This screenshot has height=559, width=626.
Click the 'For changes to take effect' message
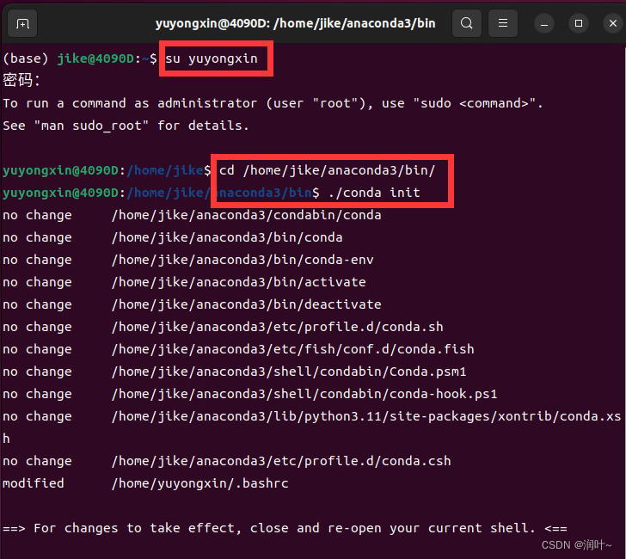pos(285,528)
